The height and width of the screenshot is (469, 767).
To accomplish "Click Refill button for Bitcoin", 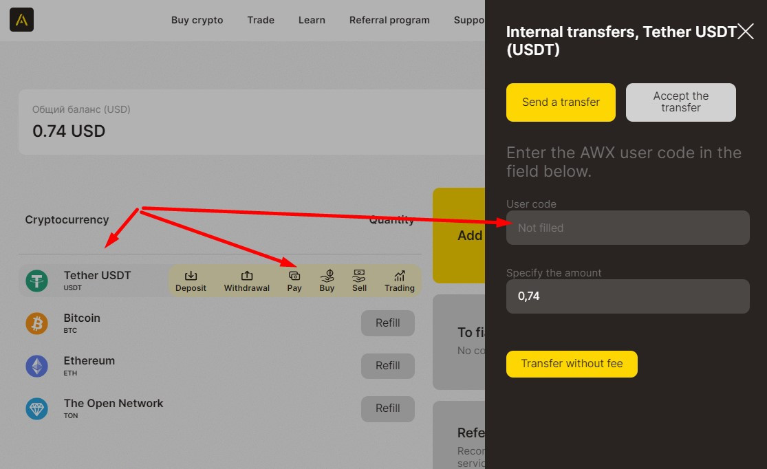I will click(x=387, y=323).
